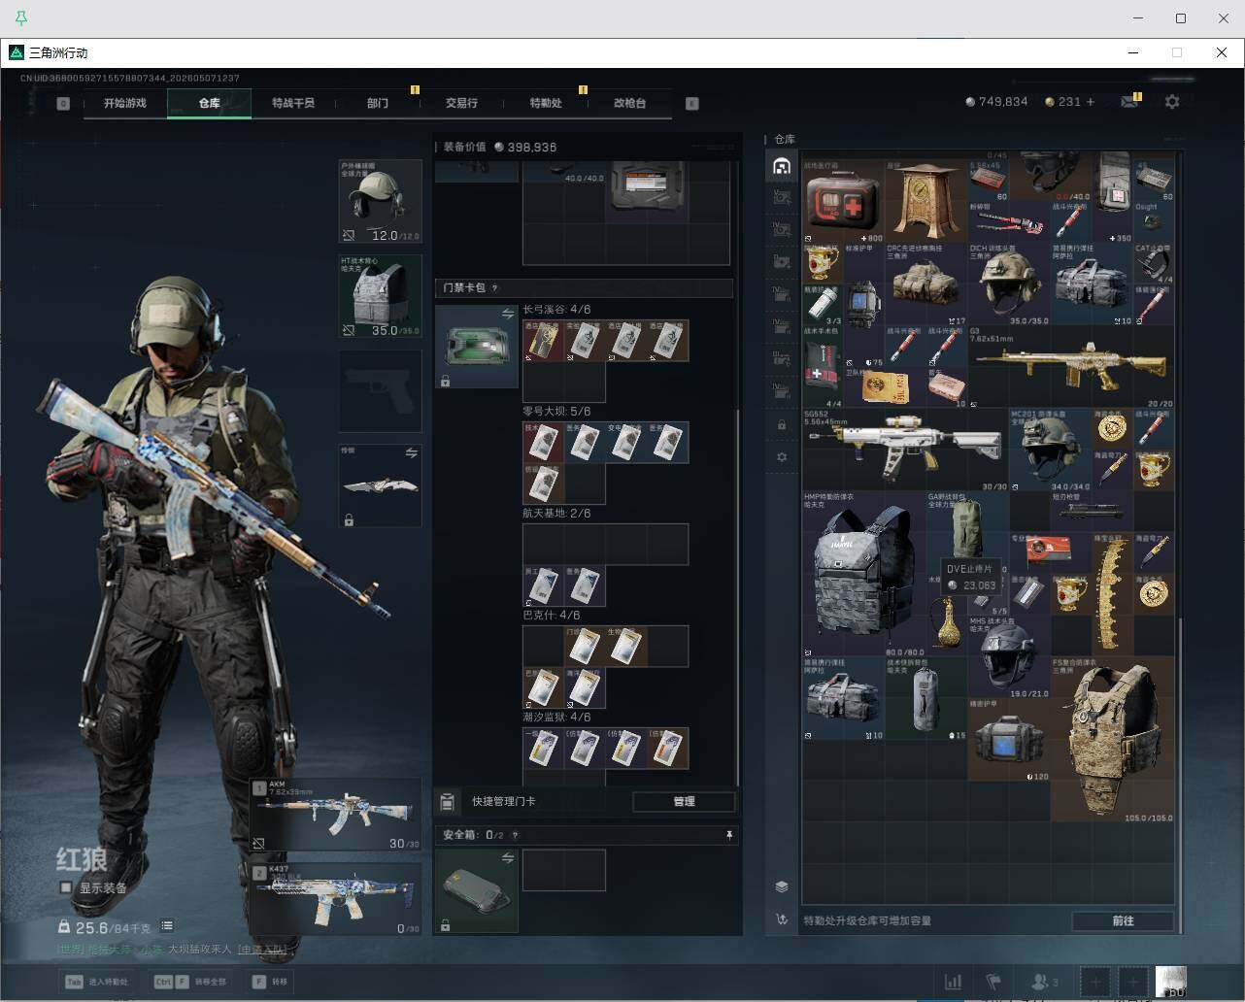This screenshot has height=1002, width=1245.
Task: Select the FS复合防弹衣 tan vest
Action: pos(1113,741)
